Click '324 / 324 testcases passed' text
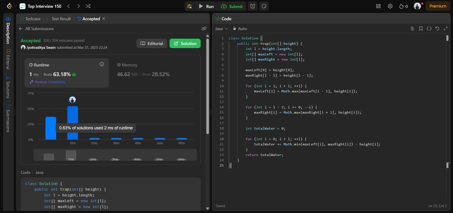 (x=64, y=40)
